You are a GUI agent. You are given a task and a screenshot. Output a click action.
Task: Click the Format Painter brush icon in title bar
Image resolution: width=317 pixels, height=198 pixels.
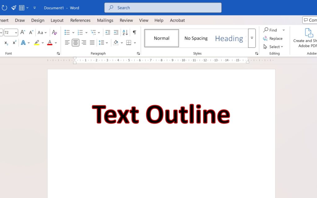pyautogui.click(x=14, y=8)
